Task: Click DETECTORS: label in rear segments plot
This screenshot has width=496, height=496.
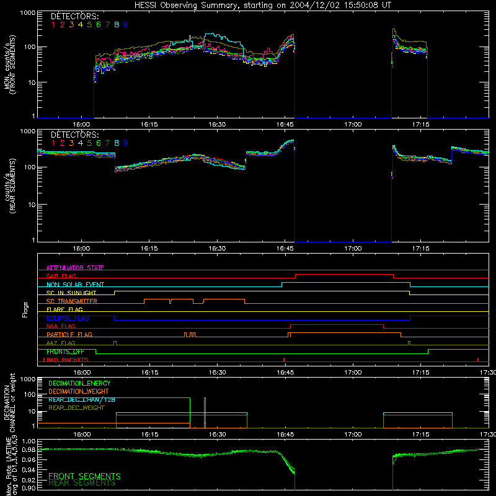Action: [x=74, y=135]
